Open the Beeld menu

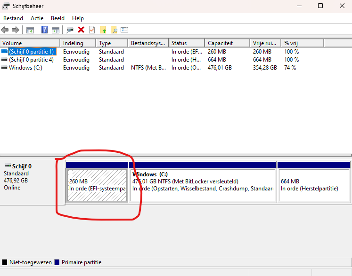coord(57,18)
